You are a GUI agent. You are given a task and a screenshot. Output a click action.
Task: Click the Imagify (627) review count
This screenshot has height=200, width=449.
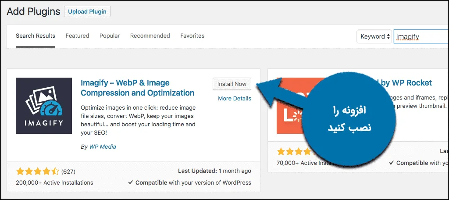68,171
